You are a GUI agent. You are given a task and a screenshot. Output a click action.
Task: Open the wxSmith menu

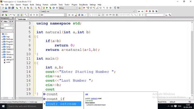53,5
